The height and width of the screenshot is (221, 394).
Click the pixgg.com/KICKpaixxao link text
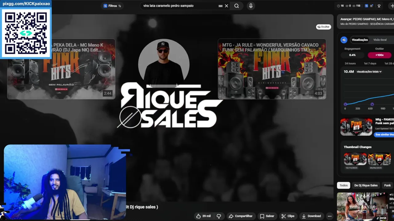pos(26,4)
